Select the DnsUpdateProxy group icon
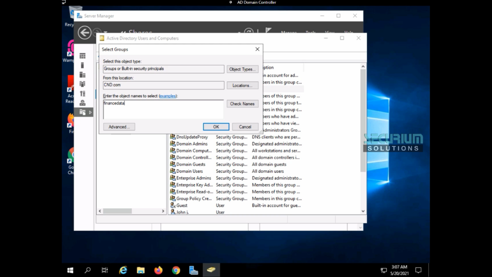 (172, 137)
